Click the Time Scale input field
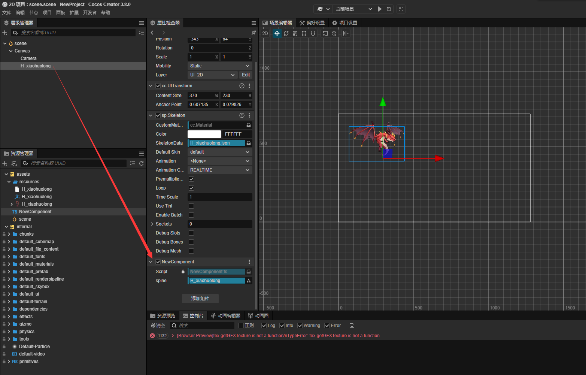The height and width of the screenshot is (375, 586). coord(220,197)
